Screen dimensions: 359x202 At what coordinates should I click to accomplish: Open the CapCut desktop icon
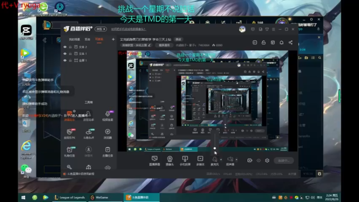tap(26, 32)
